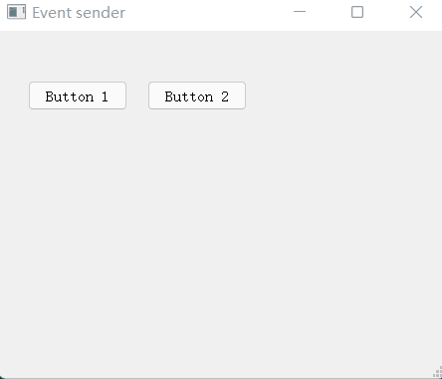Click the empty space right of Button 2
Screen dimensions: 442x379
coord(341,95)
